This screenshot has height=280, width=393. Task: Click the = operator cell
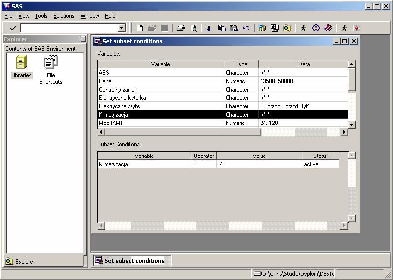pos(203,164)
